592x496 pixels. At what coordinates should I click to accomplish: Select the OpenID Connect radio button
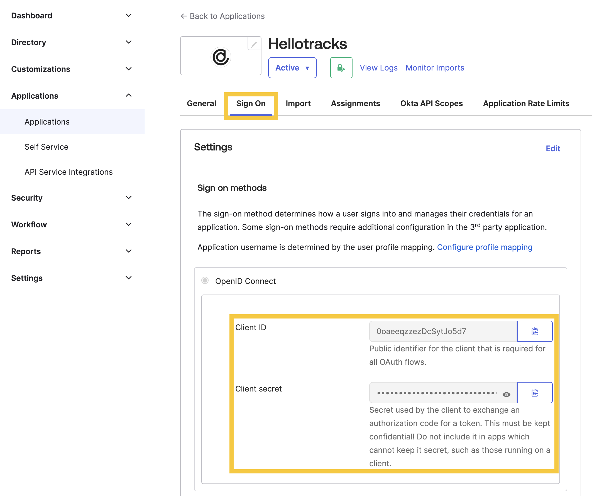(x=205, y=280)
